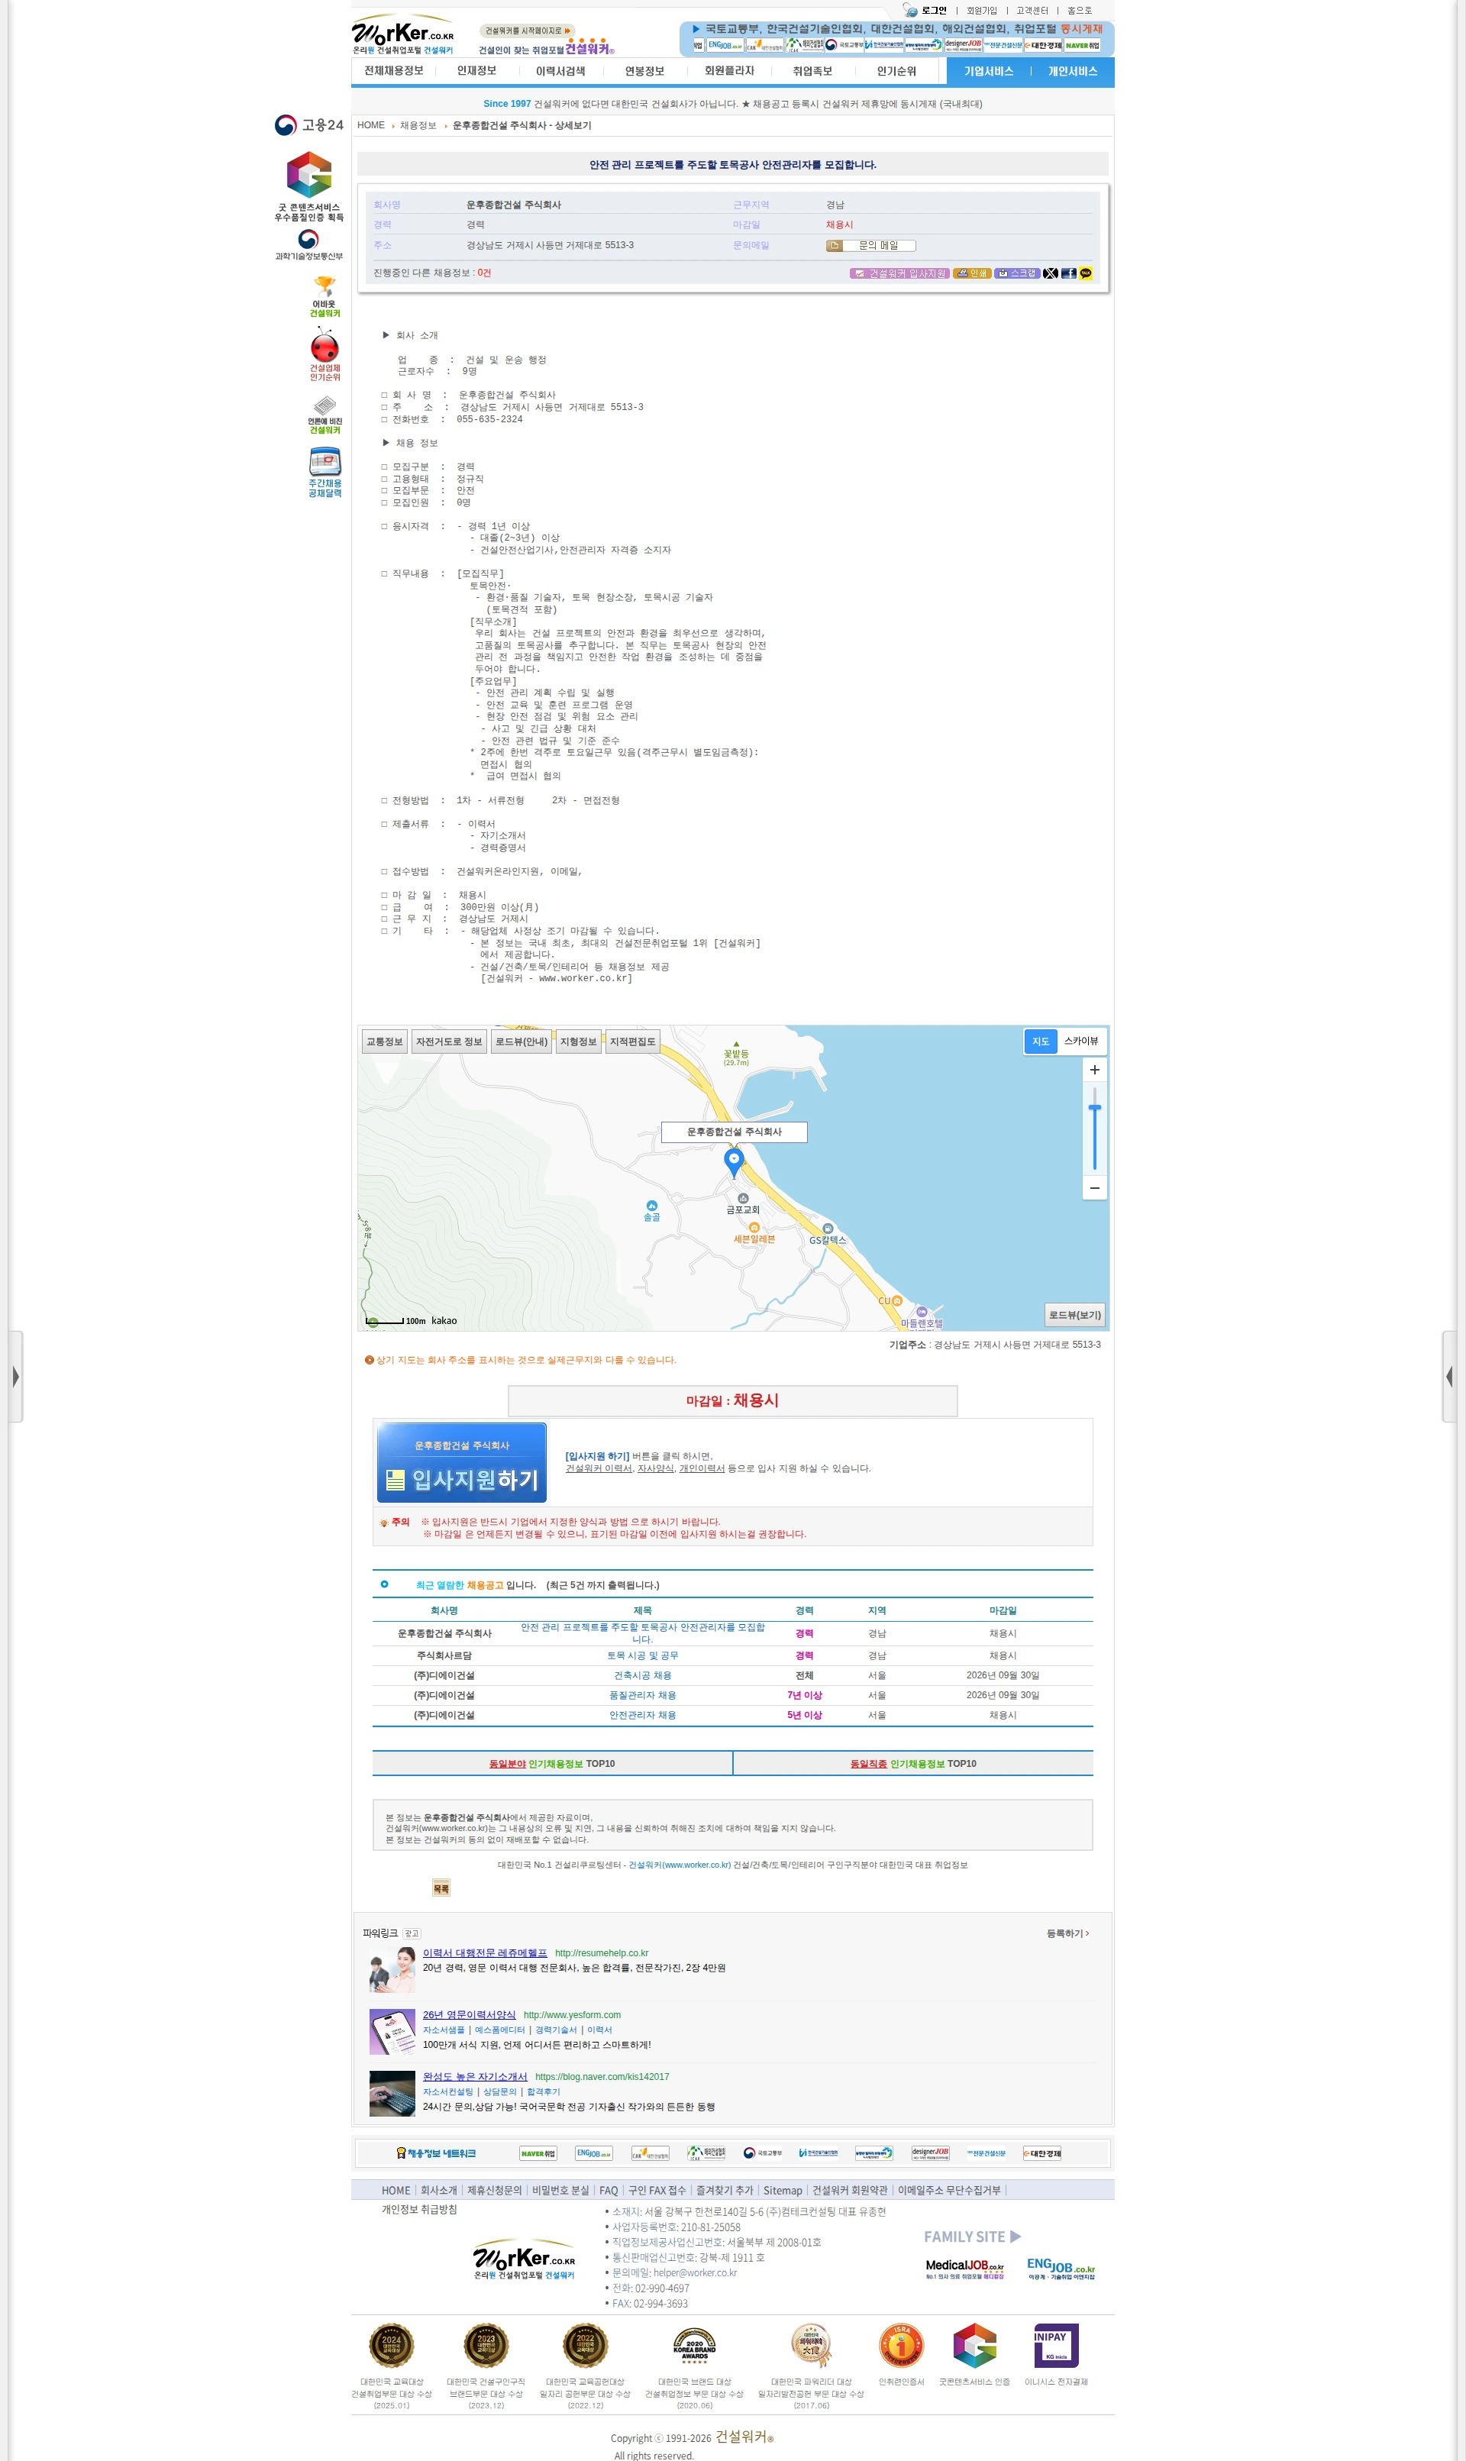This screenshot has width=1466, height=2461.
Task: Toggle 지적편집도 map overlay
Action: (x=632, y=1042)
